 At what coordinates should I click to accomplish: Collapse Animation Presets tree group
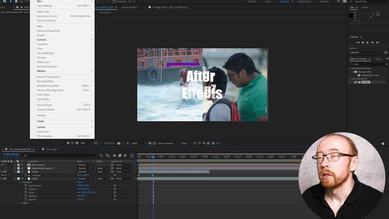[350, 68]
